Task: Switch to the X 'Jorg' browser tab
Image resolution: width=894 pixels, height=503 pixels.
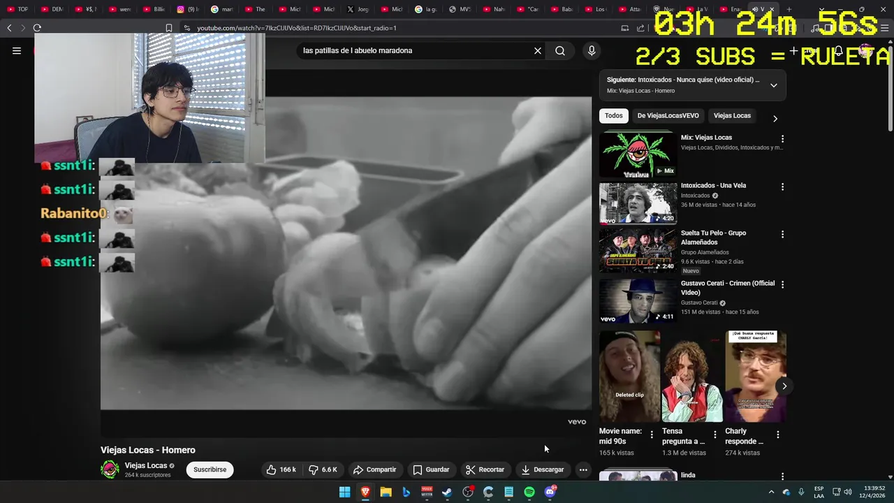Action: [357, 9]
